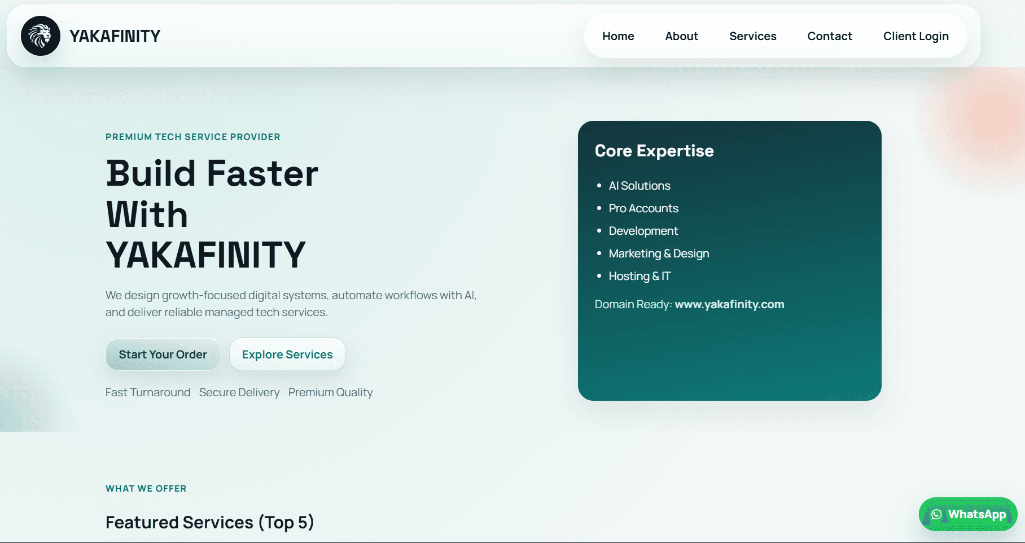
Task: Select Hosting & IT list item
Action: click(639, 276)
